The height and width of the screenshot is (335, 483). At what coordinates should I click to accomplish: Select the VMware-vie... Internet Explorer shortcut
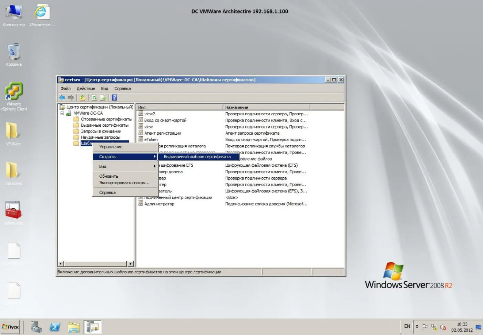(x=42, y=15)
